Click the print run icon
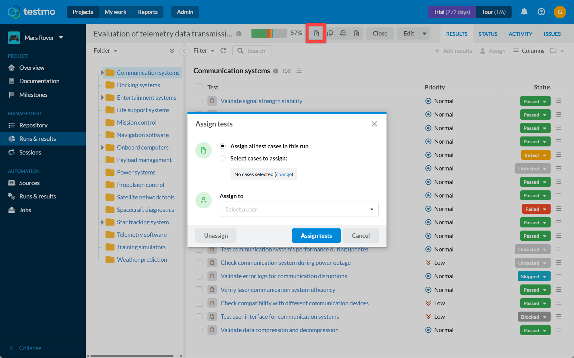 [x=343, y=33]
